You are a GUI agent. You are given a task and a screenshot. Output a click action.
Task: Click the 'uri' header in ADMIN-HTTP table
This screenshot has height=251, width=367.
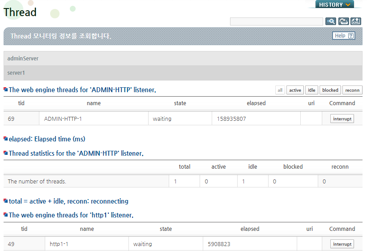coord(311,103)
